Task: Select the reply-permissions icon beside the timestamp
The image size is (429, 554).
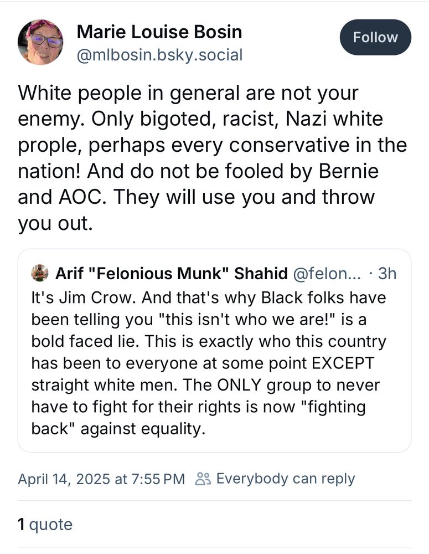Action: click(x=201, y=478)
